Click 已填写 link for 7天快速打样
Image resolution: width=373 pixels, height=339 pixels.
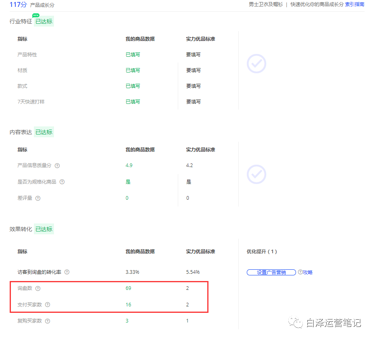[133, 101]
